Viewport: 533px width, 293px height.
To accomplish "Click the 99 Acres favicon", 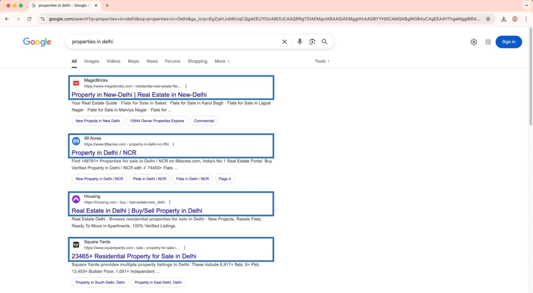I will pos(76,141).
